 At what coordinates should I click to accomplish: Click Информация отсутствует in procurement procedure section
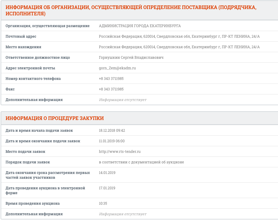(x=123, y=214)
